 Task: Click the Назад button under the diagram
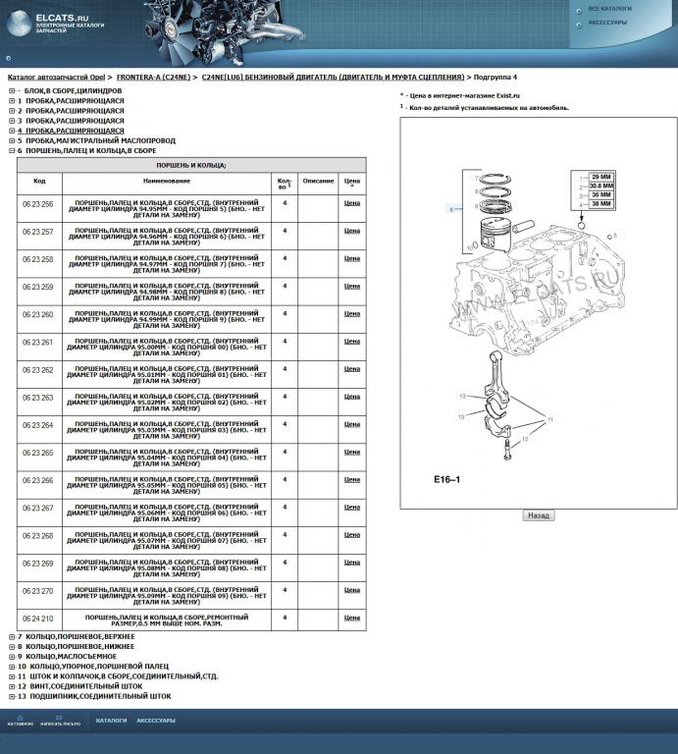pos(538,515)
